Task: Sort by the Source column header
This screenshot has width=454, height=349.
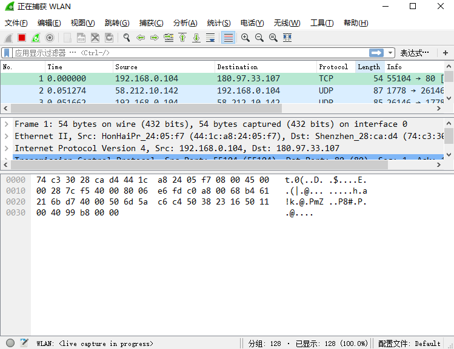Action: coord(164,67)
